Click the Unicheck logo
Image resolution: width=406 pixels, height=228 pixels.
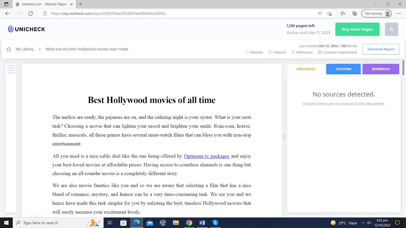(26, 29)
